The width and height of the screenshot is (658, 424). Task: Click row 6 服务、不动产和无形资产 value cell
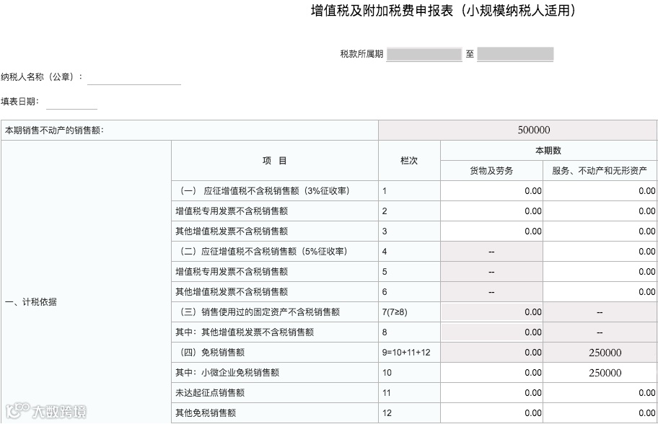pos(600,291)
